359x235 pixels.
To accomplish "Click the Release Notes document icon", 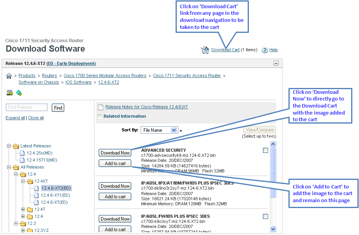I will [x=100, y=107].
